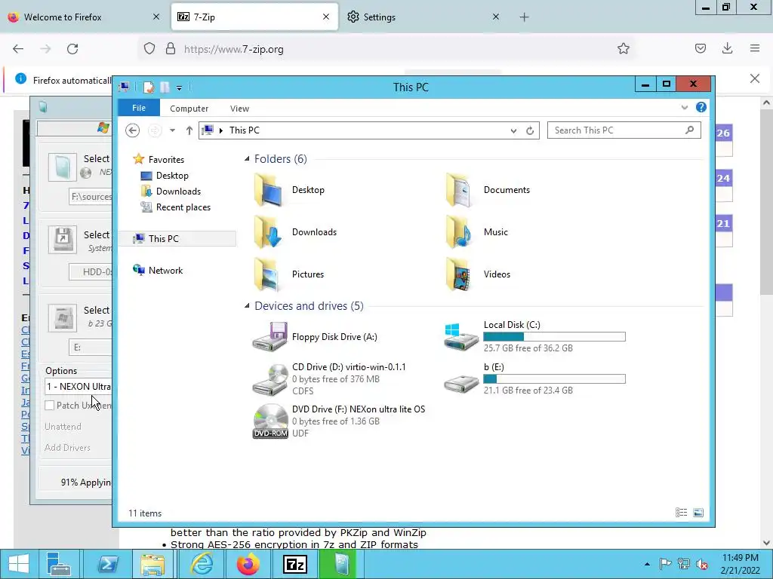Click the Local Disk (C:) usage bar
This screenshot has width=773, height=579.
coord(554,337)
